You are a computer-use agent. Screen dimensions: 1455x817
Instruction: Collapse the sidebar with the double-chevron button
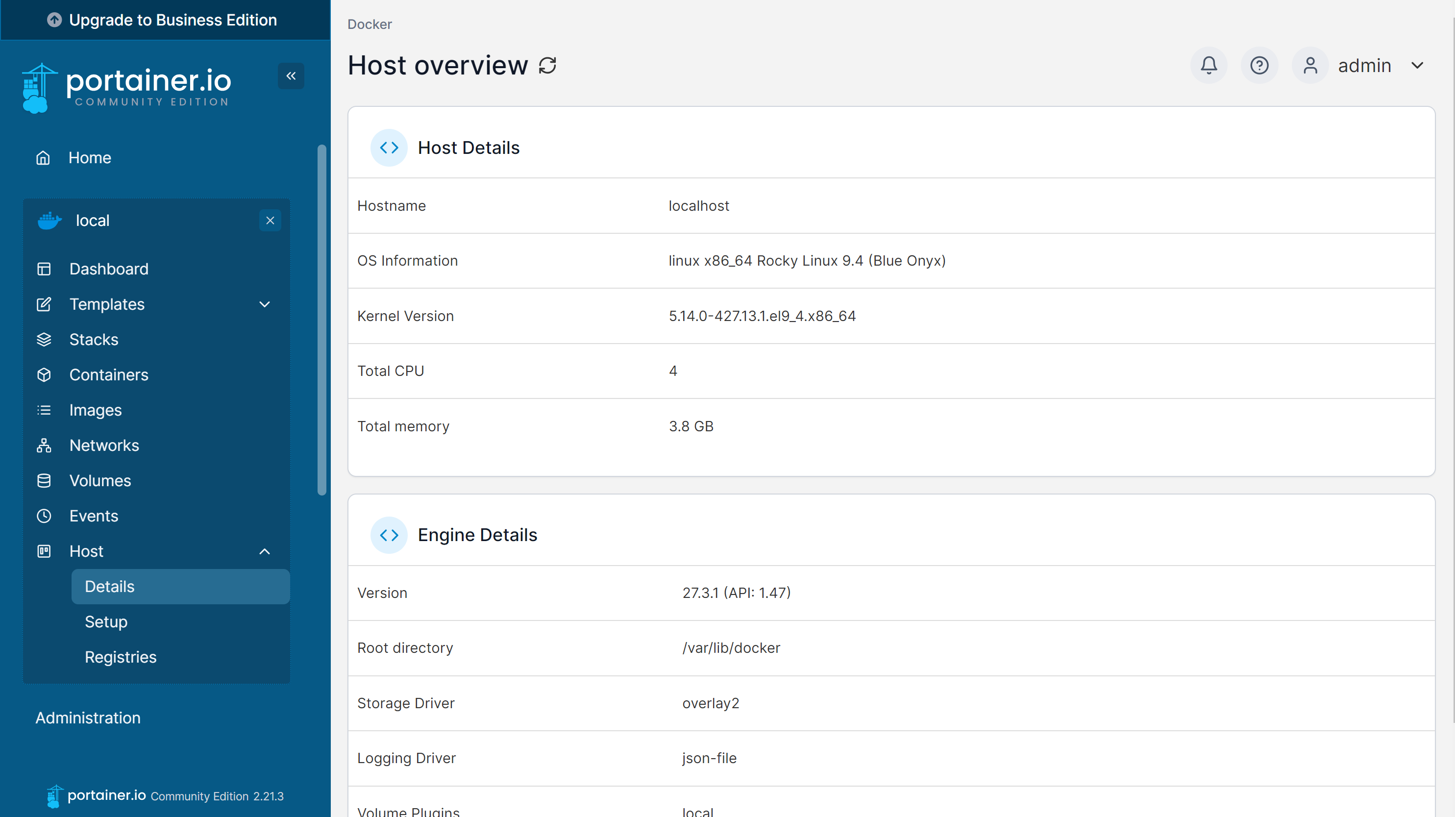point(291,75)
